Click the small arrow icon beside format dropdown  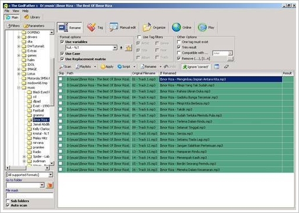(121, 48)
